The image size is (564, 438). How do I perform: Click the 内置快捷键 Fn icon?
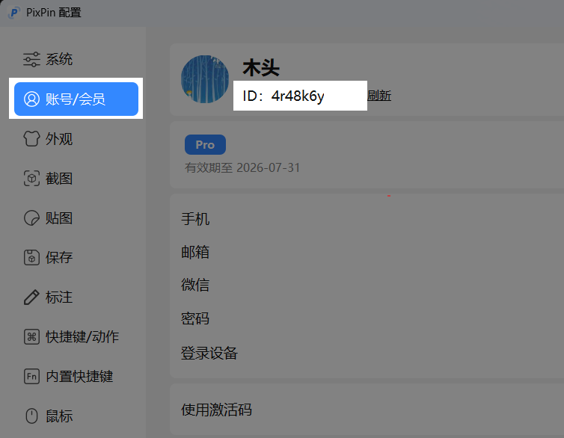(31, 377)
